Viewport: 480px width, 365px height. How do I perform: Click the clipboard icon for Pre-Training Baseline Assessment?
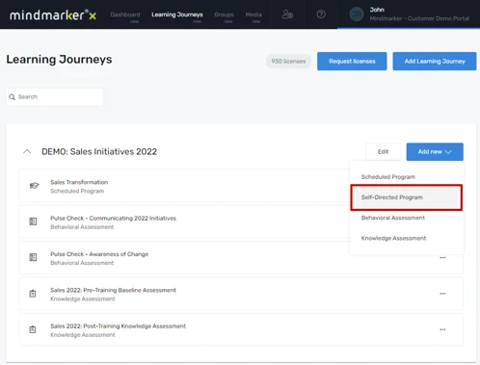[33, 294]
